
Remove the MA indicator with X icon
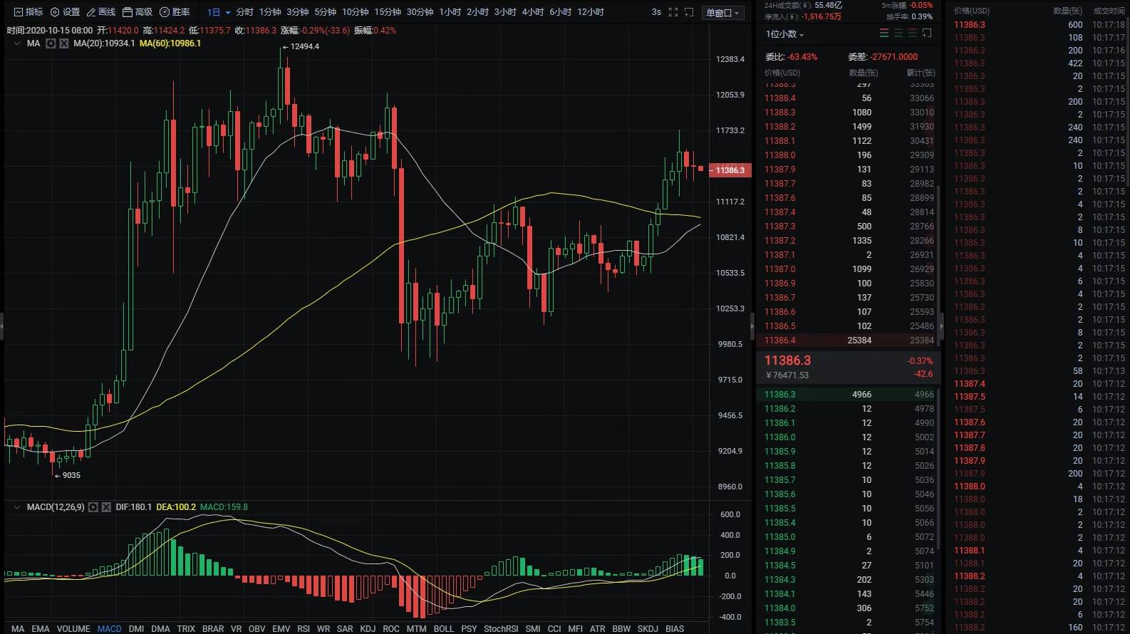[x=64, y=43]
